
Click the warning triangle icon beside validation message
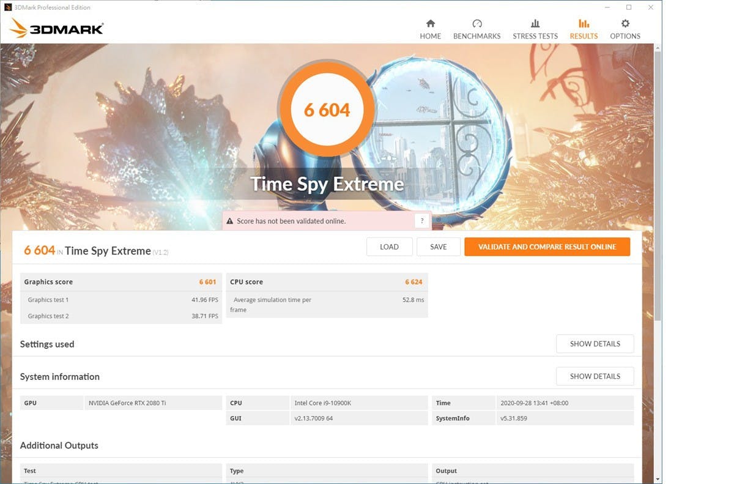pyautogui.click(x=230, y=221)
